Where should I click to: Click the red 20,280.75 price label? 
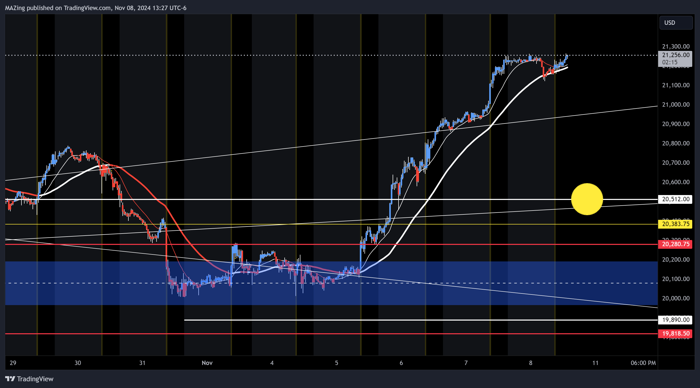[675, 244]
